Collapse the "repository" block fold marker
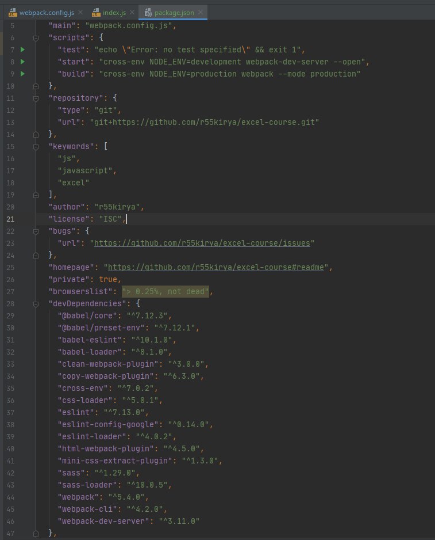435x540 pixels. click(36, 98)
